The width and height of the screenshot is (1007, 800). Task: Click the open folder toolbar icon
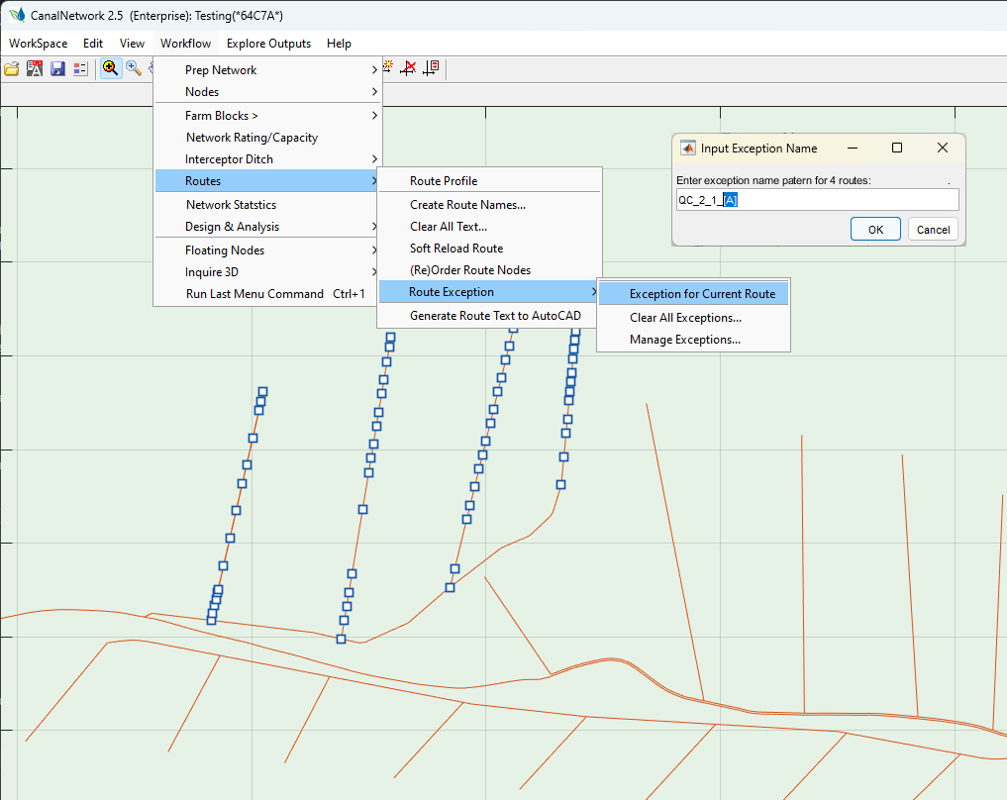(12, 68)
